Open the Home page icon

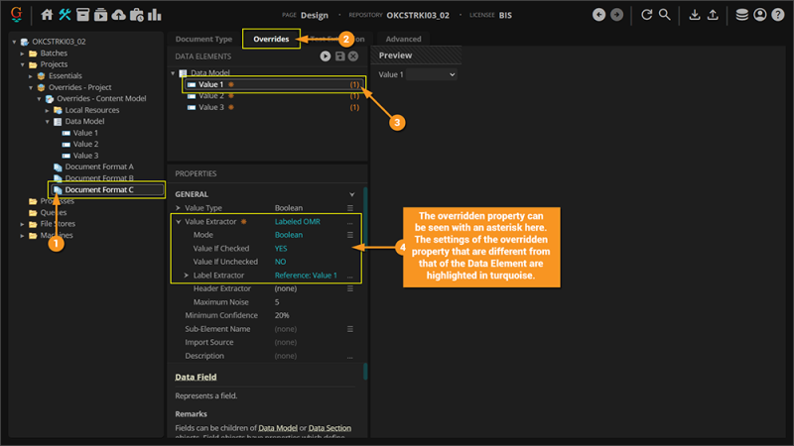48,15
